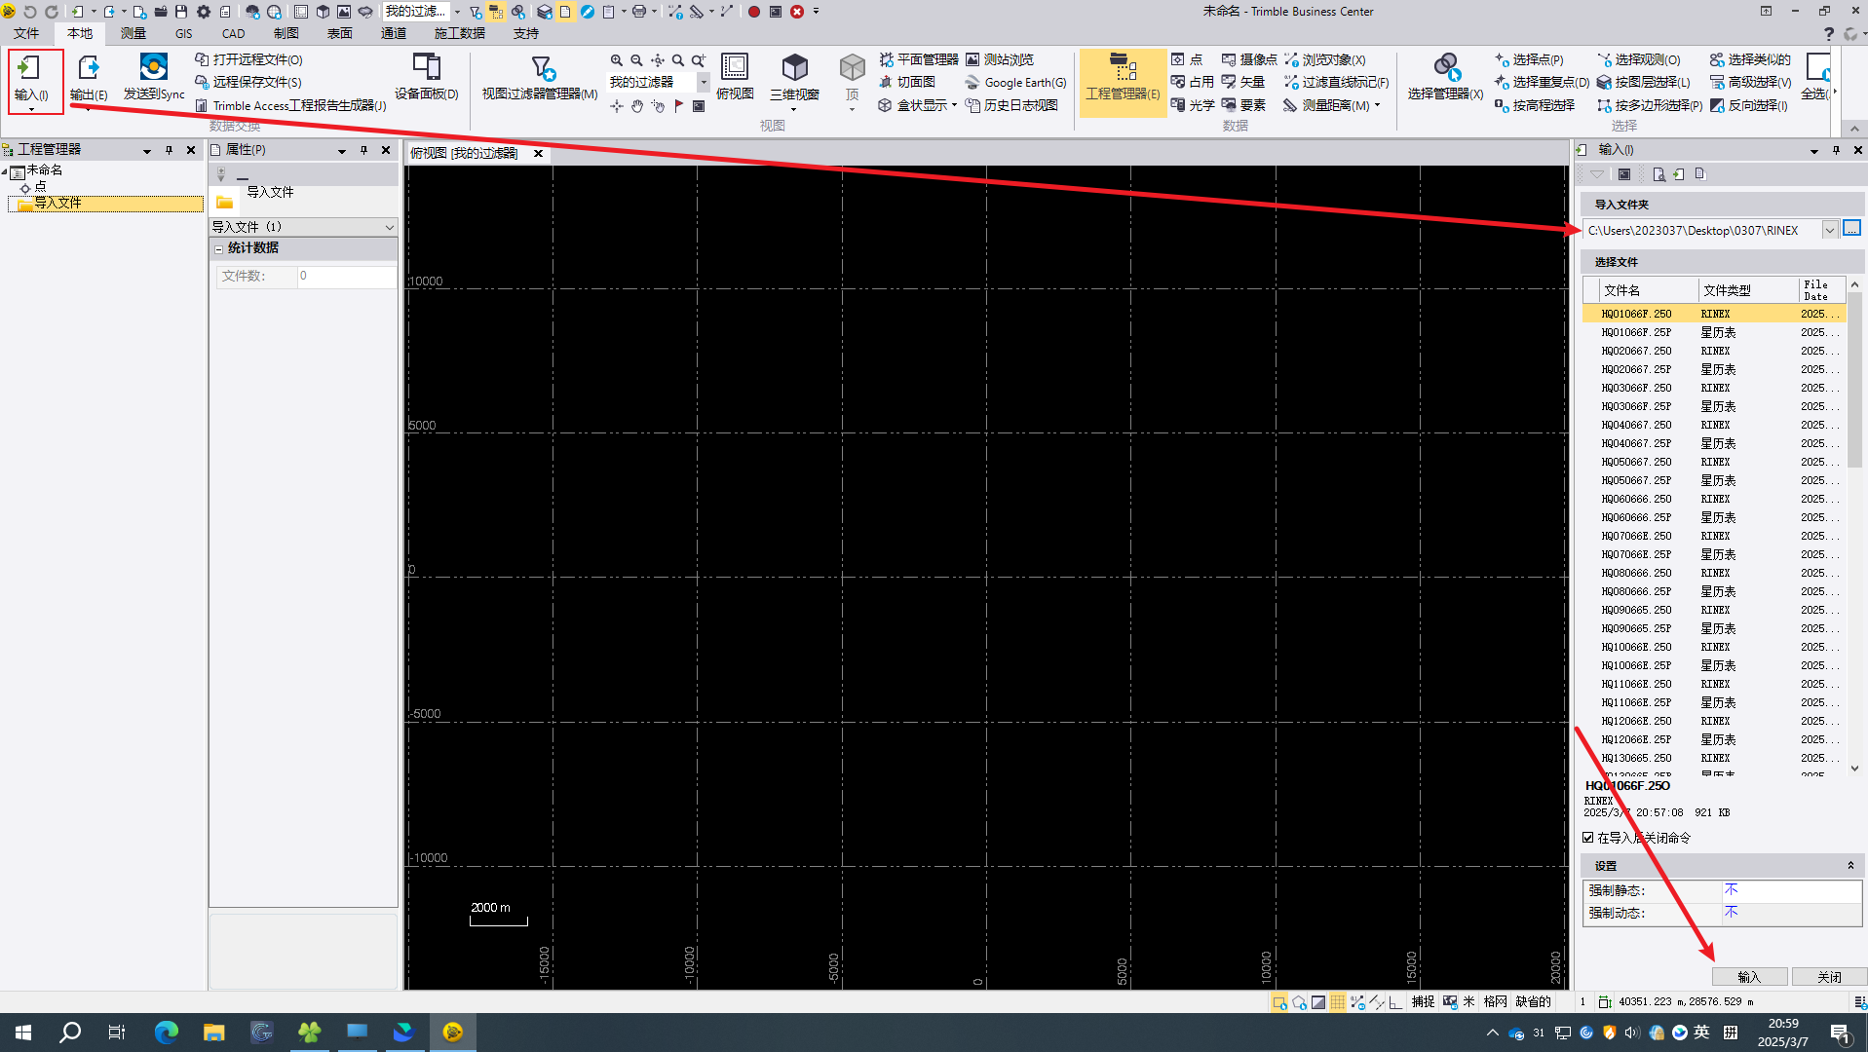Select file HQ01066F.25P in list
Viewport: 1868px width, 1052px height.
[1713, 332]
